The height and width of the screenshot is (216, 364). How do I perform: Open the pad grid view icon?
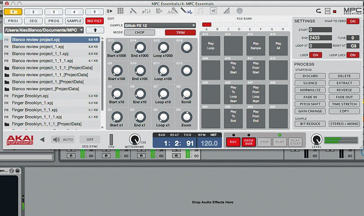click(x=120, y=11)
